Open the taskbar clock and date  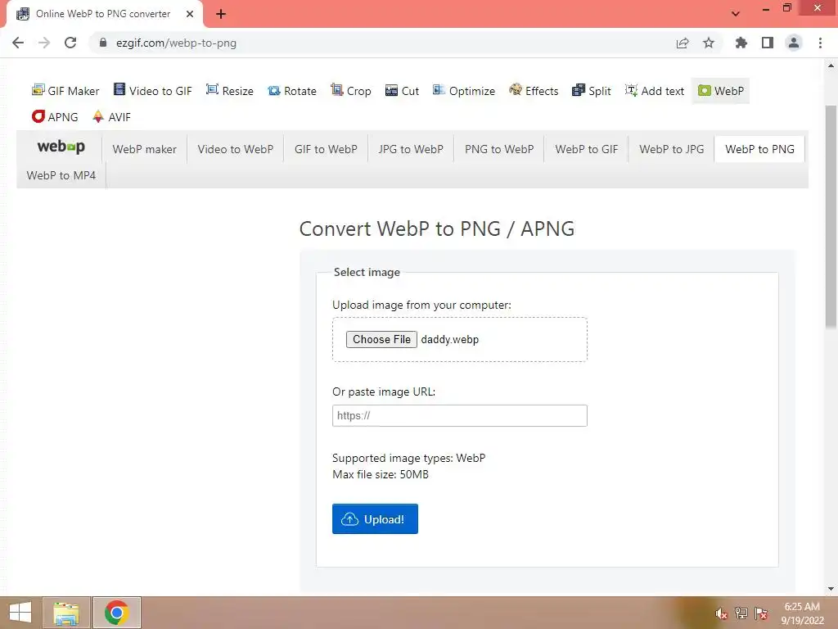[x=802, y=613]
